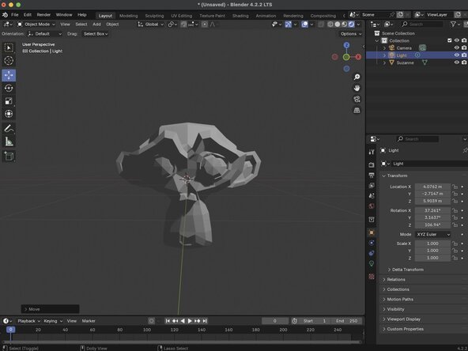The height and width of the screenshot is (351, 468).
Task: Open the Render menu
Action: tap(43, 14)
